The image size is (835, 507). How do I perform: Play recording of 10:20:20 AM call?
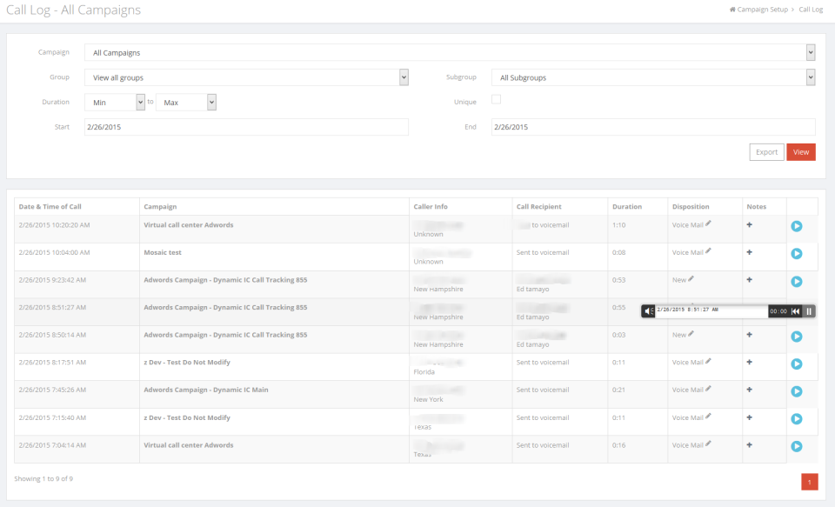coord(796,226)
